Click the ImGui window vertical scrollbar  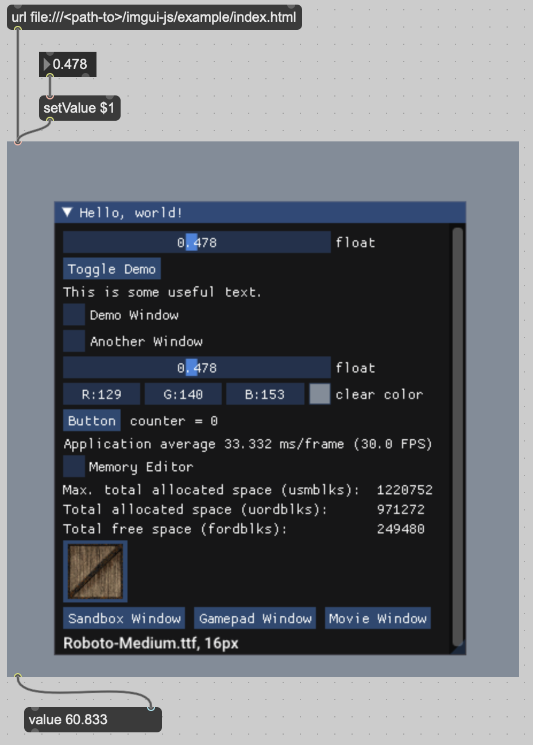coord(458,436)
